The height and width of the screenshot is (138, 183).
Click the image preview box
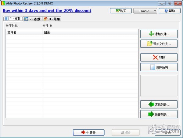[x=159, y=86]
